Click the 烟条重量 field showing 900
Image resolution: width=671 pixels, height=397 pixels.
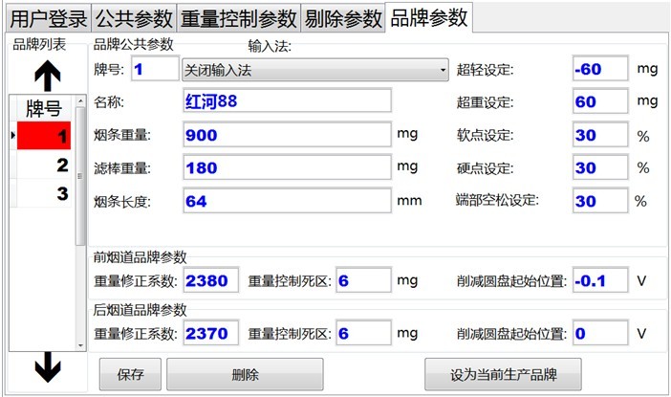click(286, 135)
